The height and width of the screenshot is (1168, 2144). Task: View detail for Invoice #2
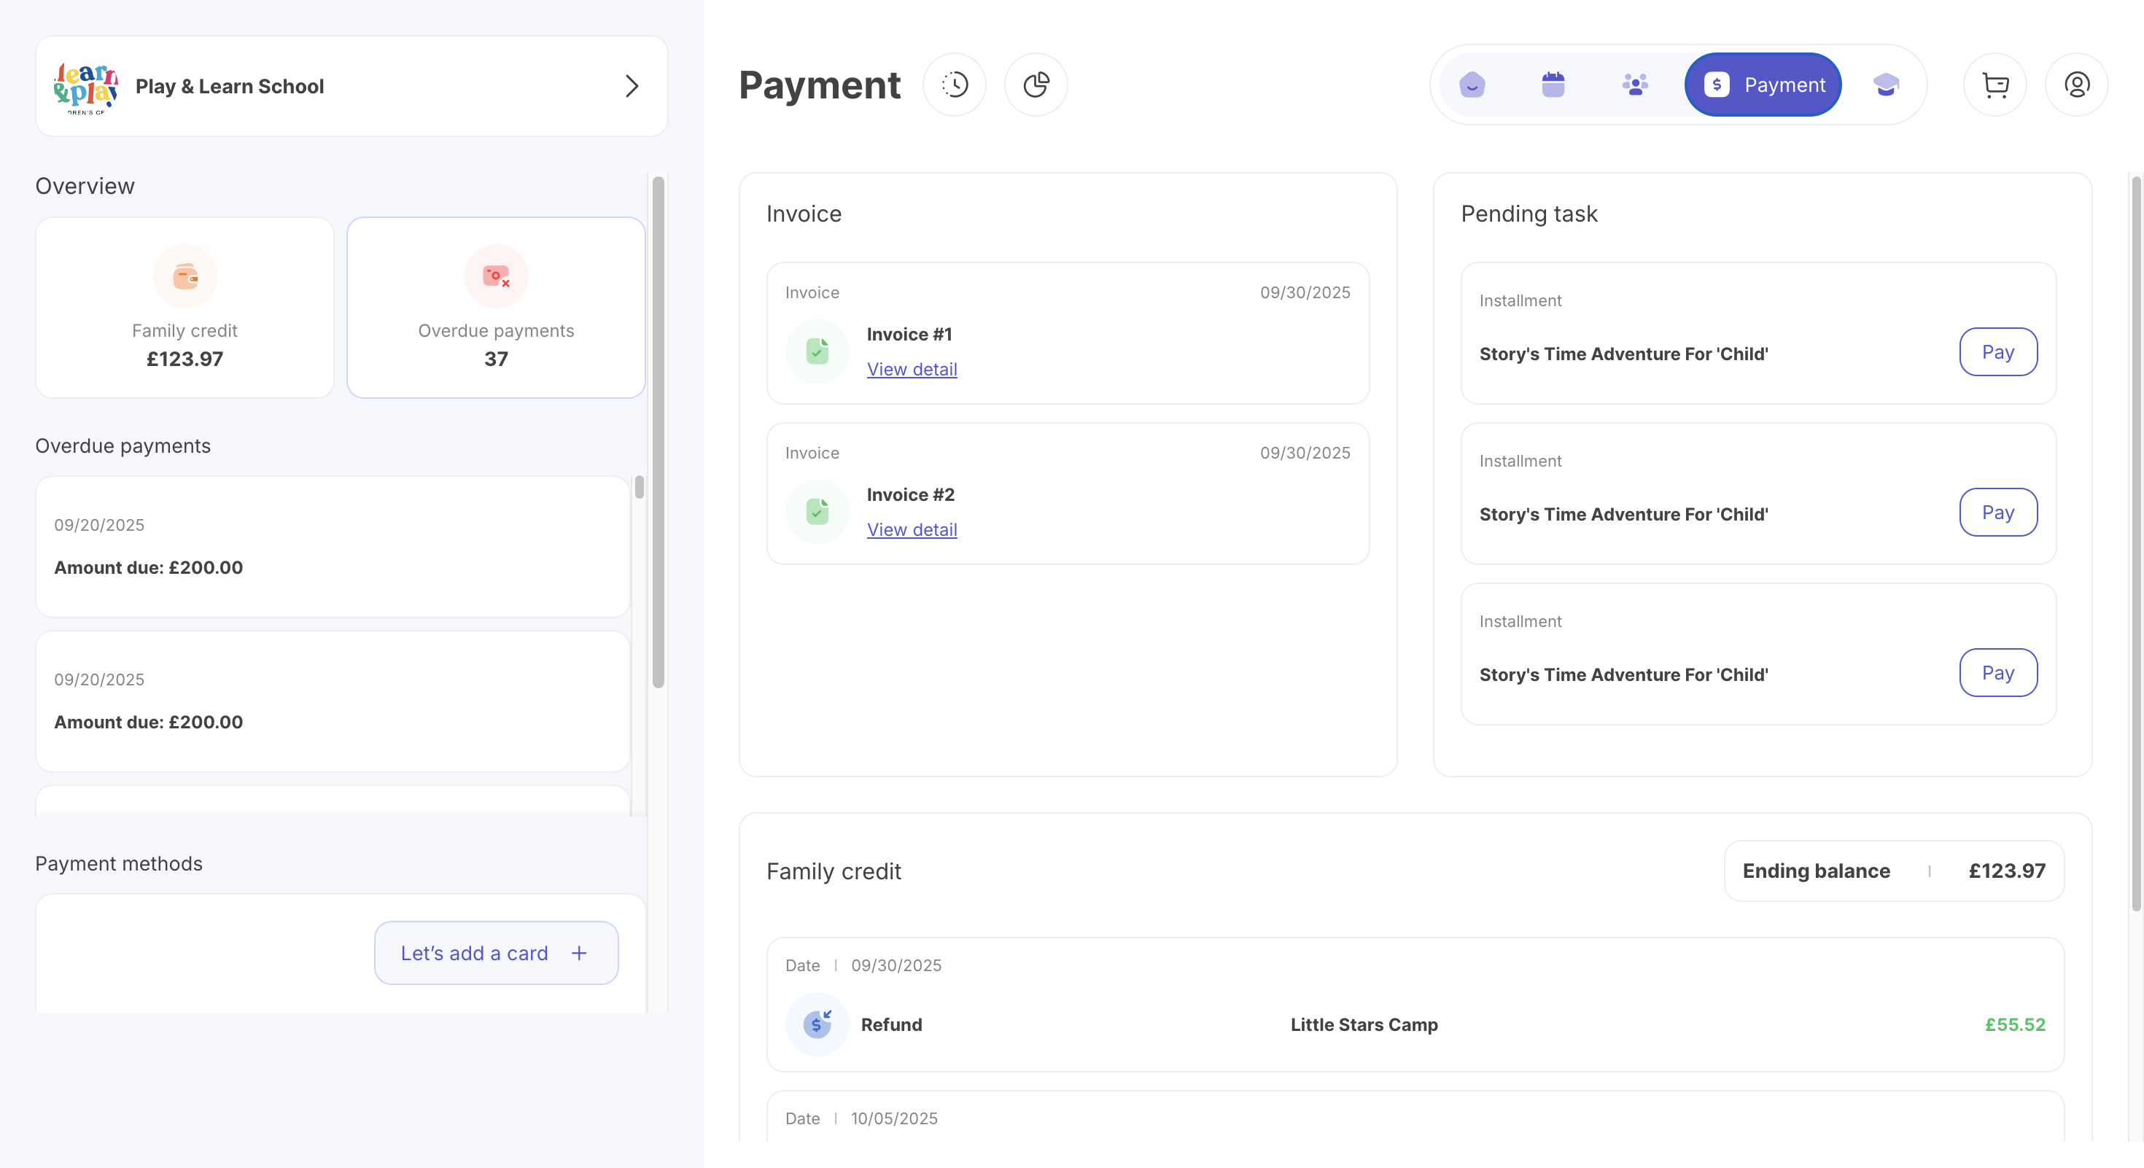point(912,530)
